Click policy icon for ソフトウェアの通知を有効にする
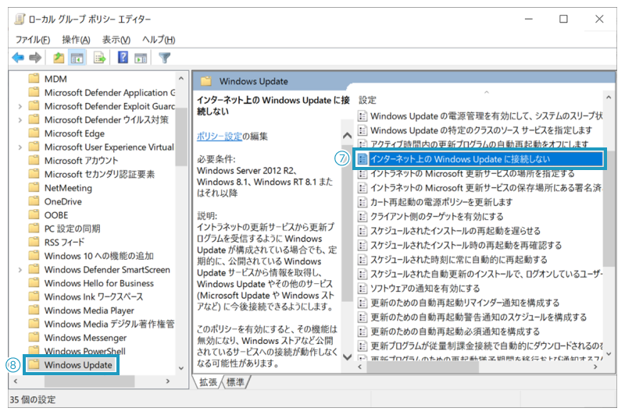This screenshot has height=415, width=625. (x=362, y=288)
